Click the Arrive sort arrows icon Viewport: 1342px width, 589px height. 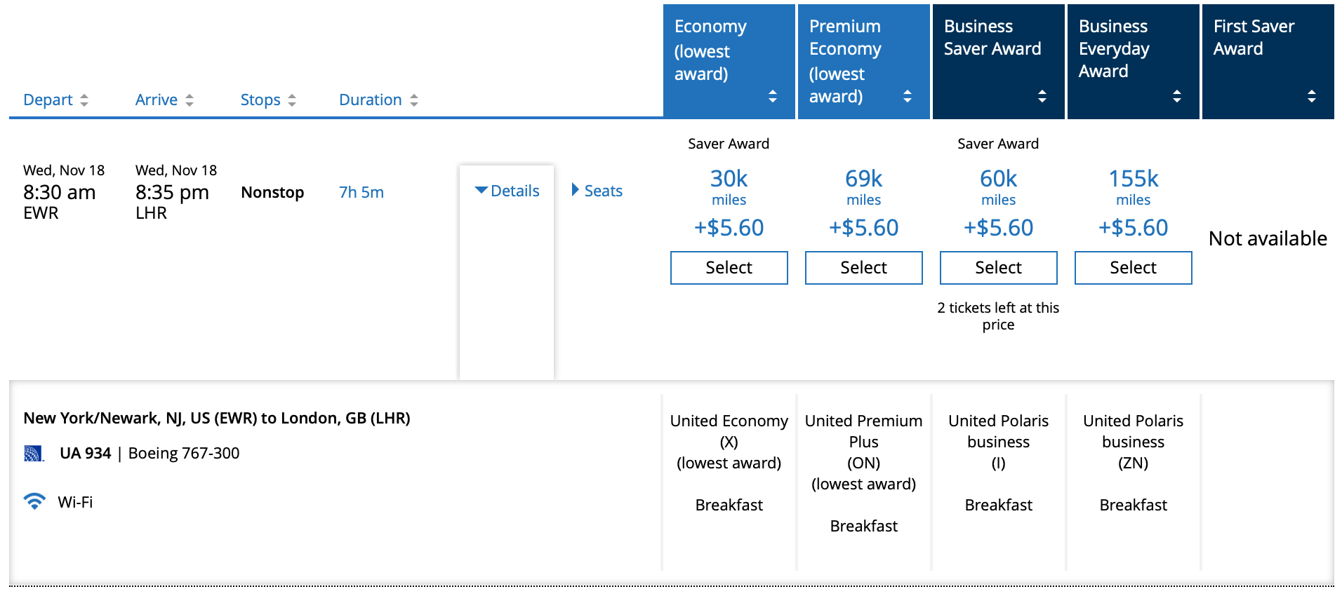tap(190, 100)
